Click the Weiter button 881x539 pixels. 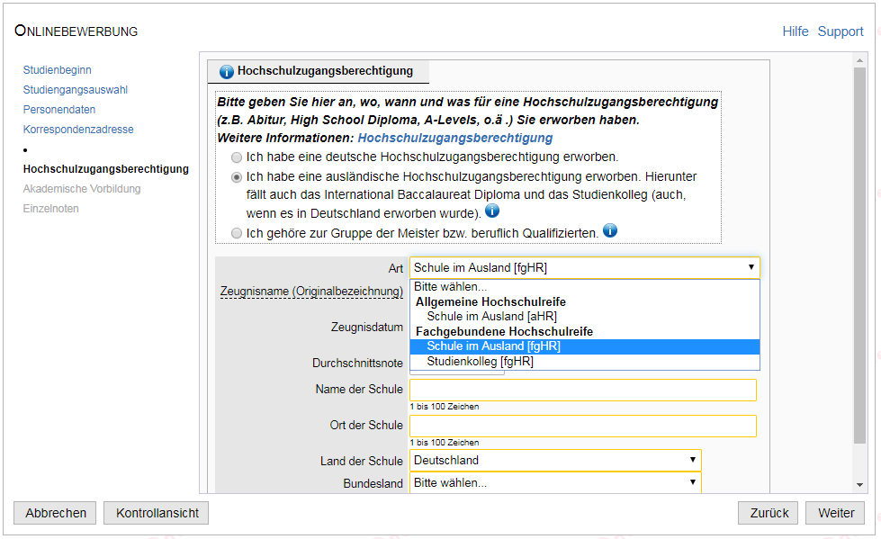coord(835,513)
